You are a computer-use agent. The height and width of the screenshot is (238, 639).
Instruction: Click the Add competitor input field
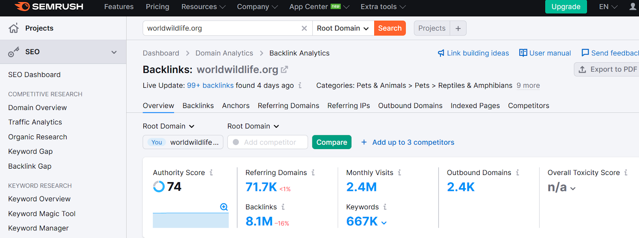coord(268,142)
